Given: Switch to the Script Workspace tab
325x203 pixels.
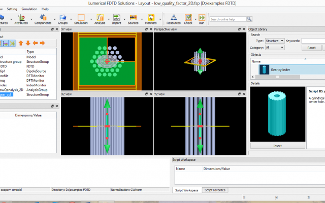Looking at the screenshot, I should pyautogui.click(x=186, y=190).
